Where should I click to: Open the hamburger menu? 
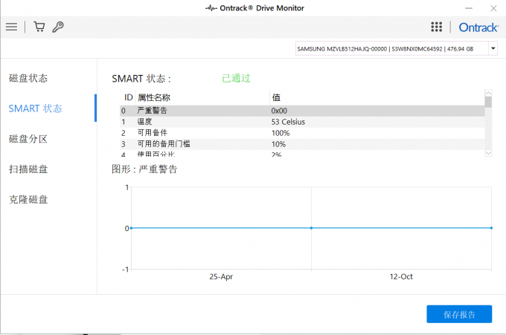pos(11,27)
